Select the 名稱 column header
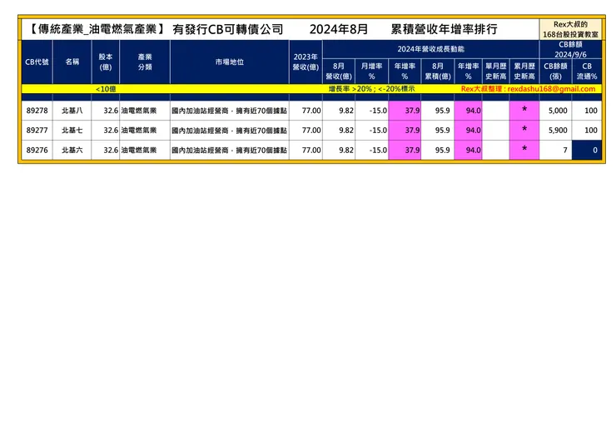616x435 pixels. click(72, 62)
